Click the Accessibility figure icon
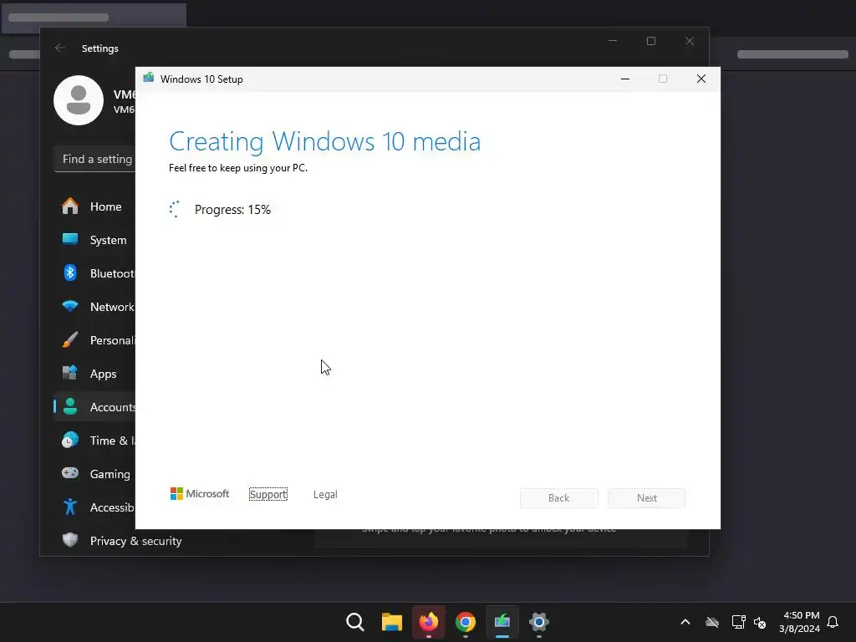The height and width of the screenshot is (642, 856). [70, 507]
